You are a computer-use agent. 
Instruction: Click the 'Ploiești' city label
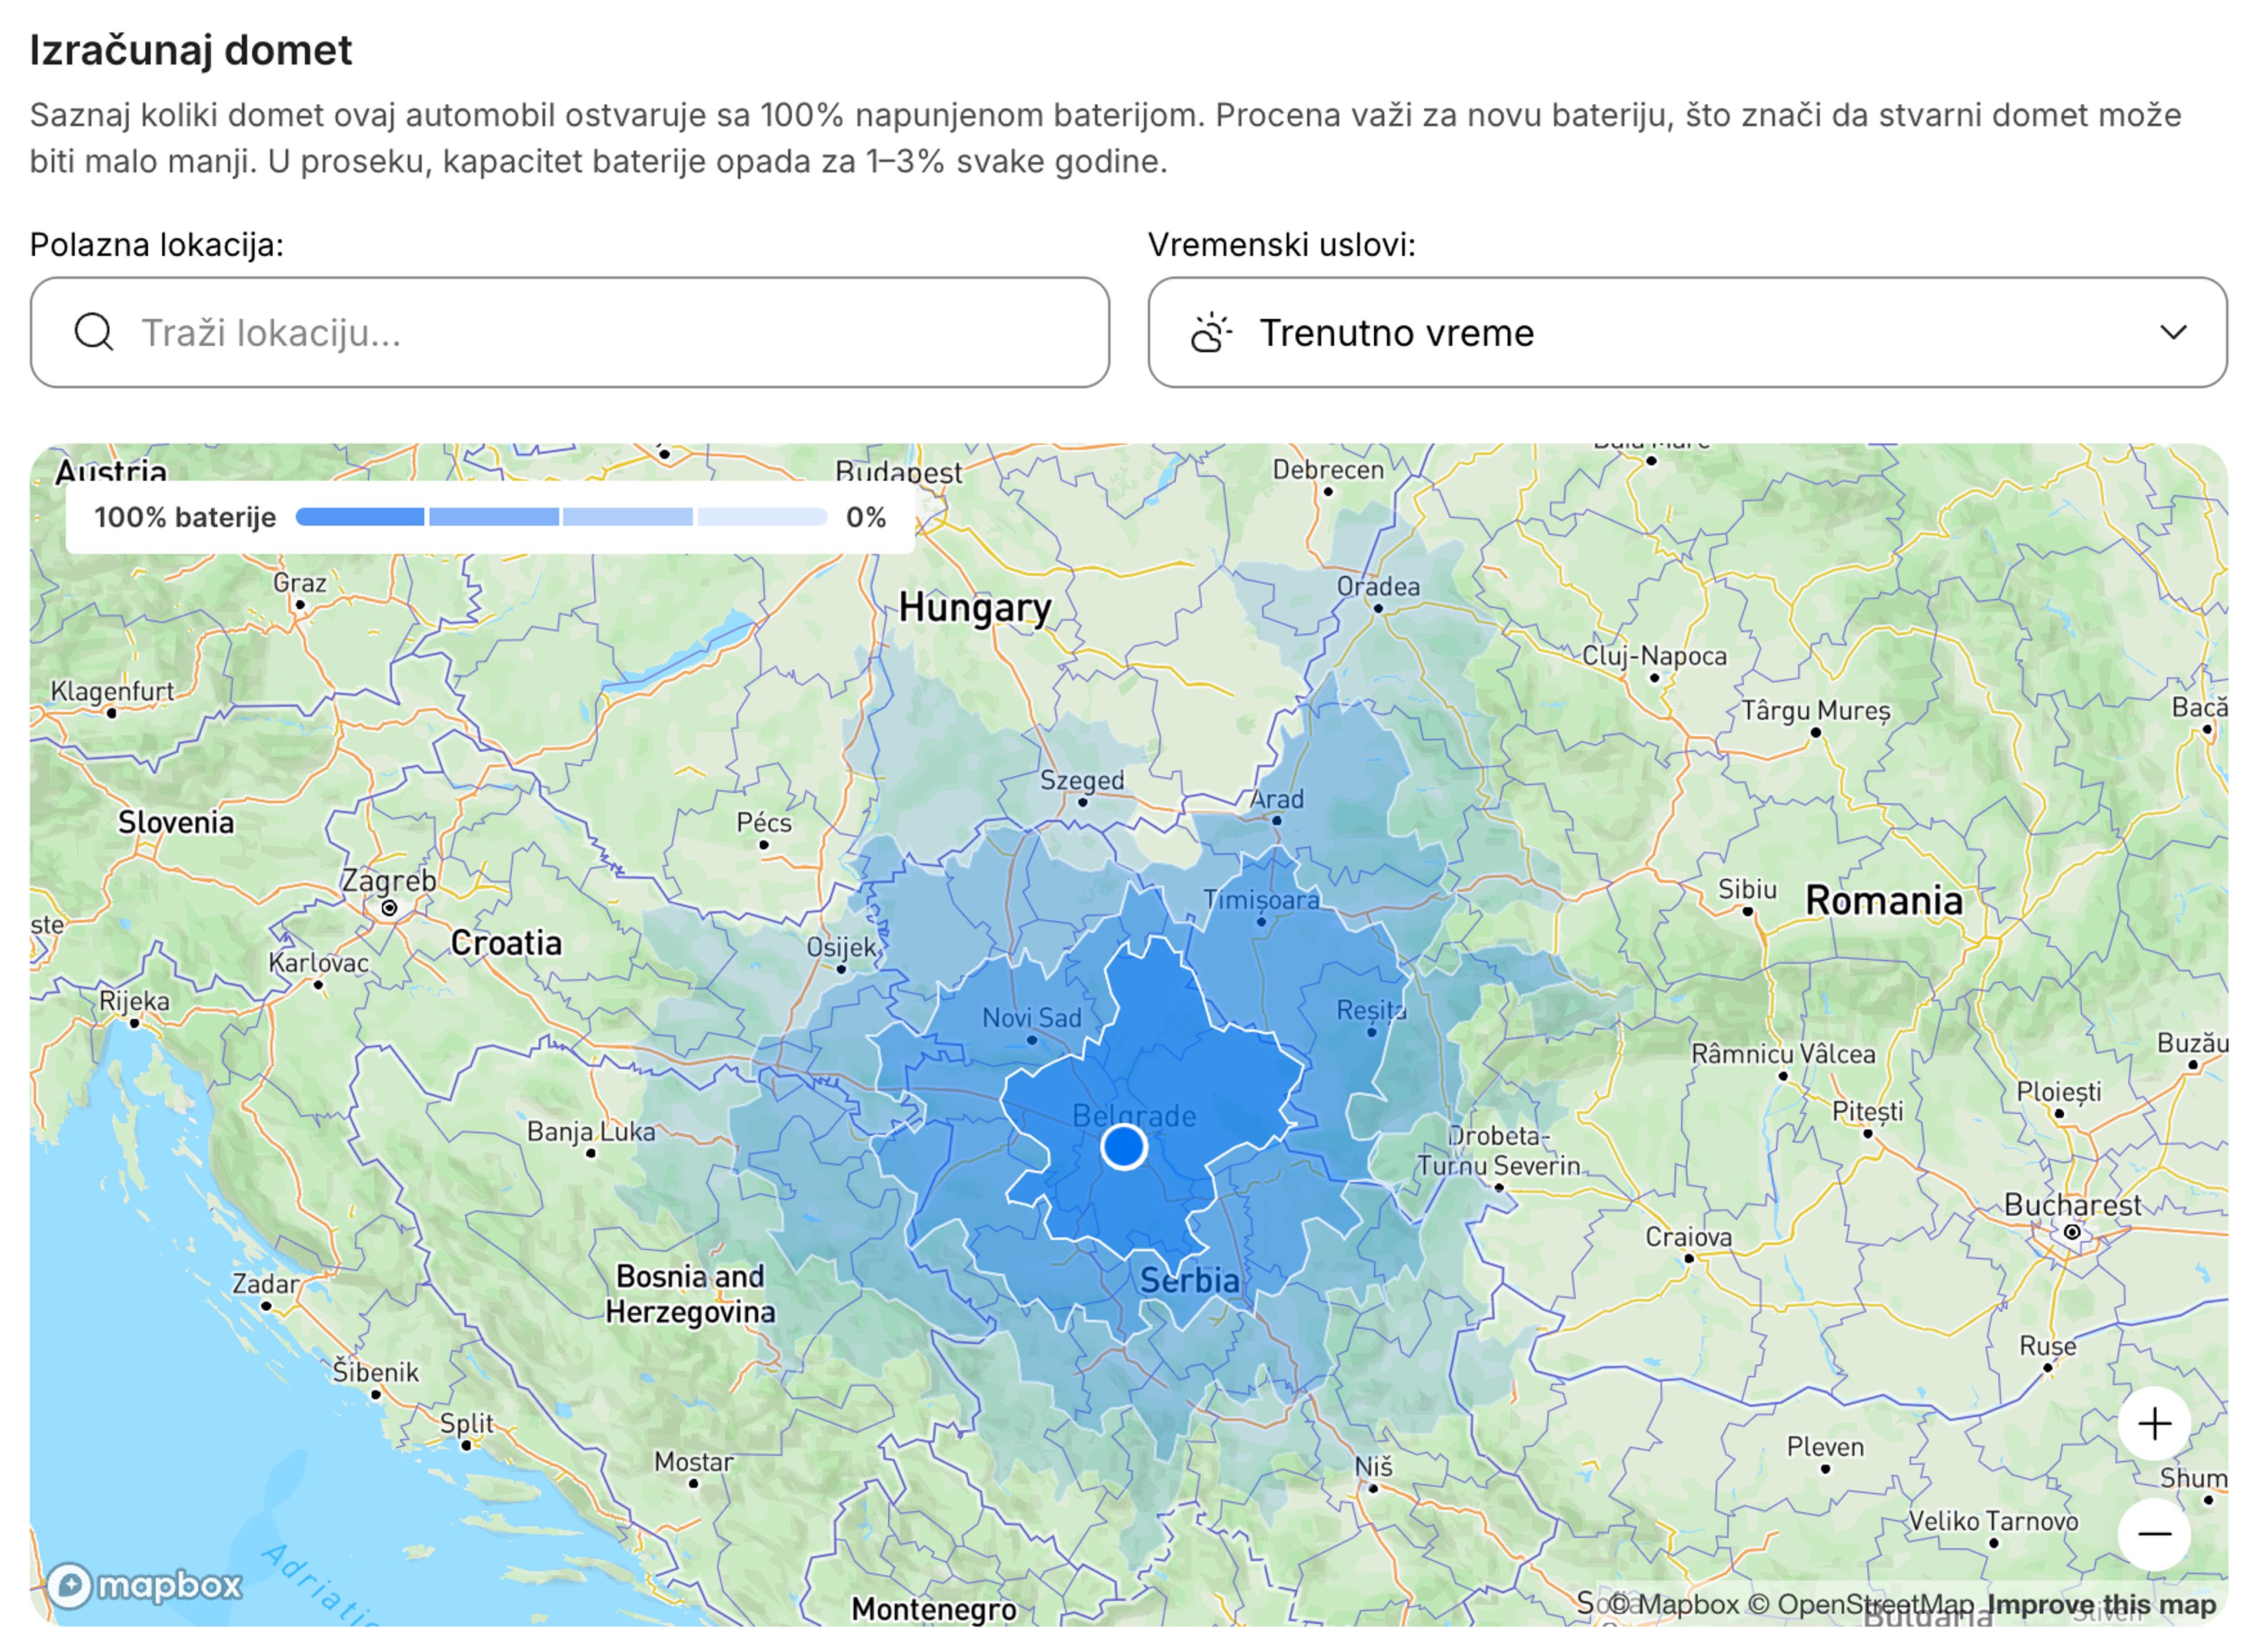coord(2059,1091)
